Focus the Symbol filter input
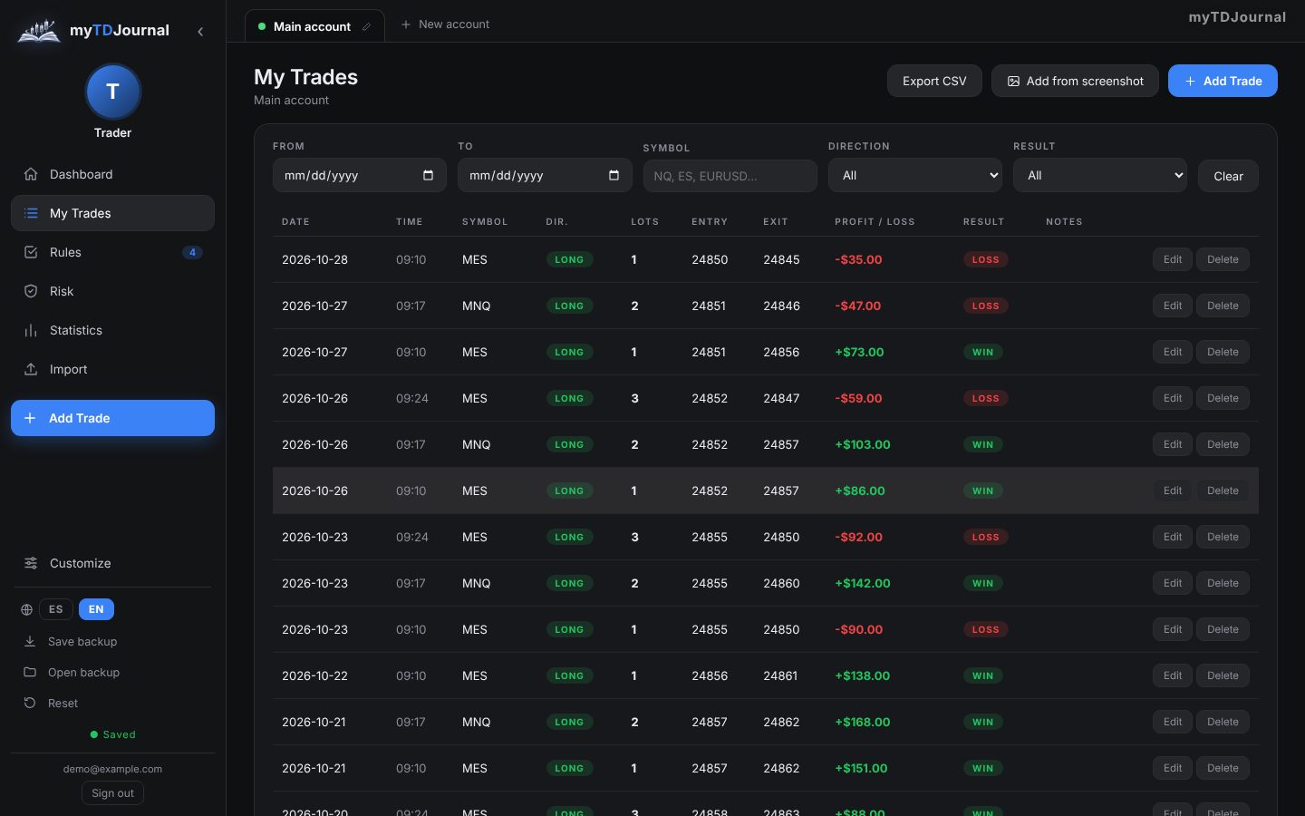The image size is (1305, 816). [730, 176]
